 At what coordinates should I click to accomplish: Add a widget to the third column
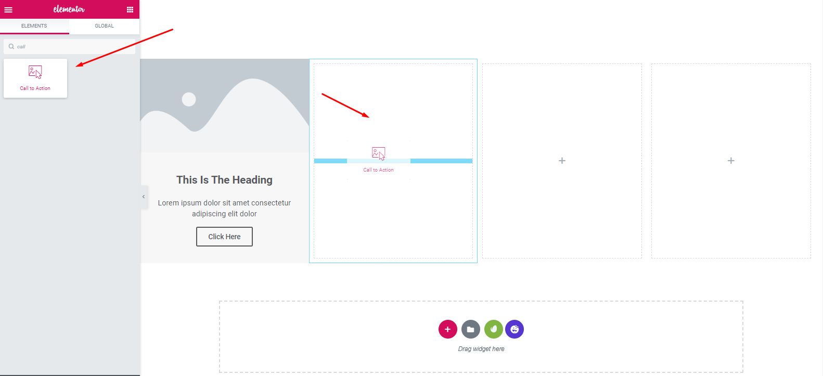[562, 161]
